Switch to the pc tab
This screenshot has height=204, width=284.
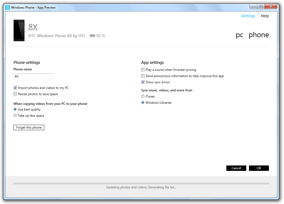[x=240, y=35]
